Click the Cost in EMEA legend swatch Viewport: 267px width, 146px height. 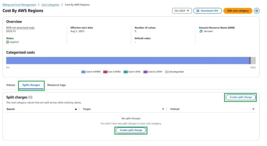pyautogui.click(x=105, y=72)
